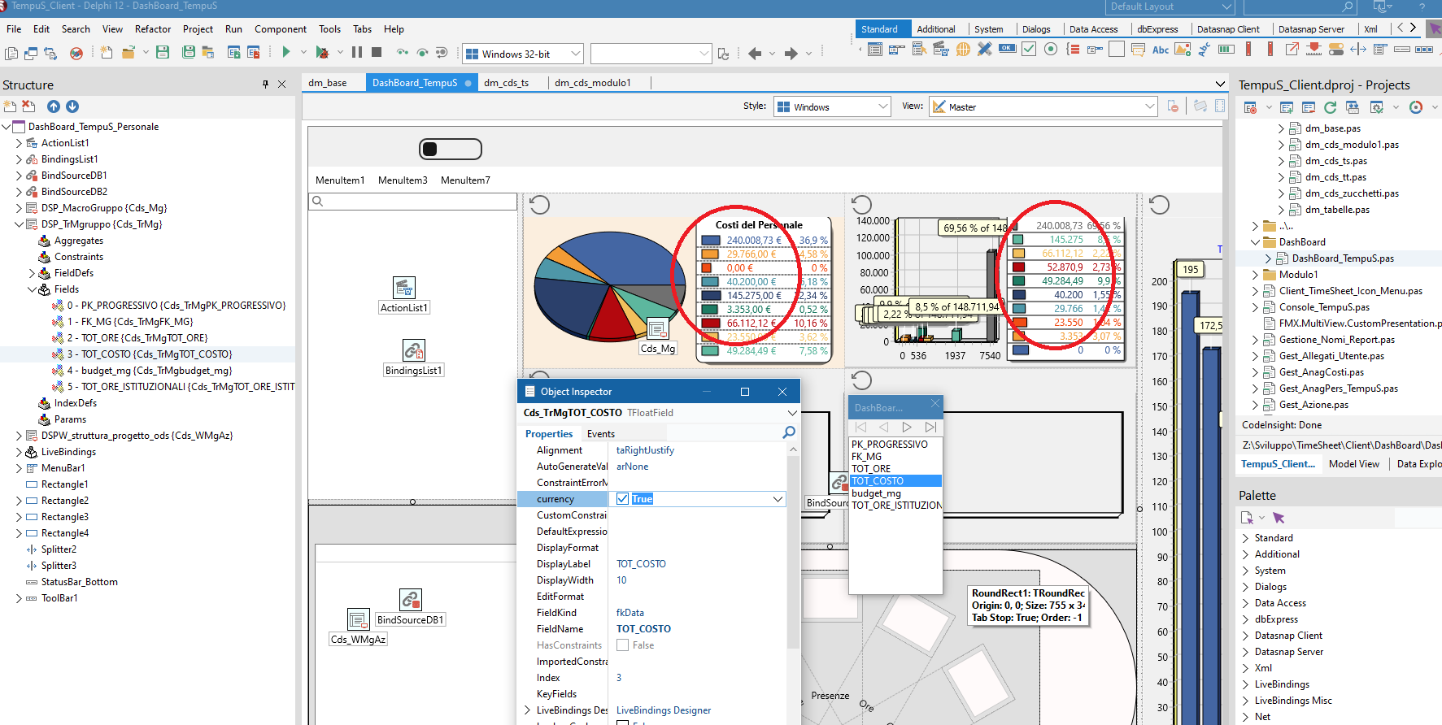Move structure item down with blue arrow

(x=72, y=106)
